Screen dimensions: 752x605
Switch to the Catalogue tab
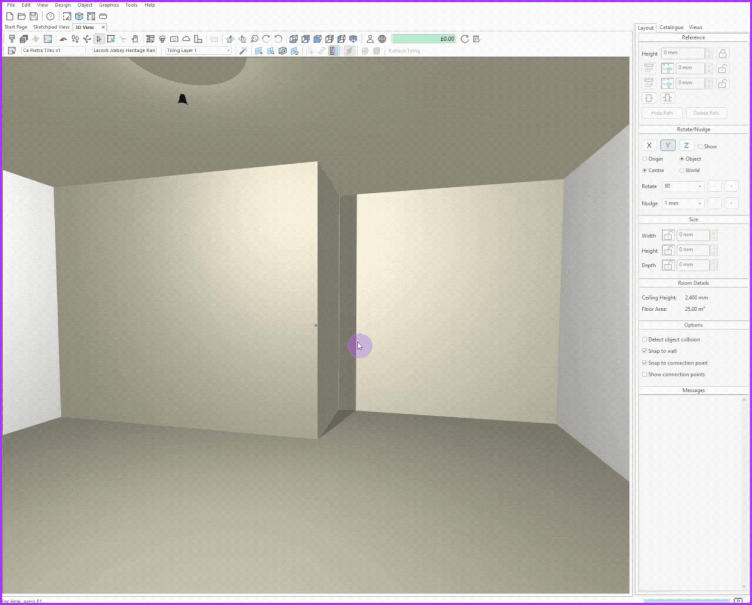pyautogui.click(x=671, y=27)
